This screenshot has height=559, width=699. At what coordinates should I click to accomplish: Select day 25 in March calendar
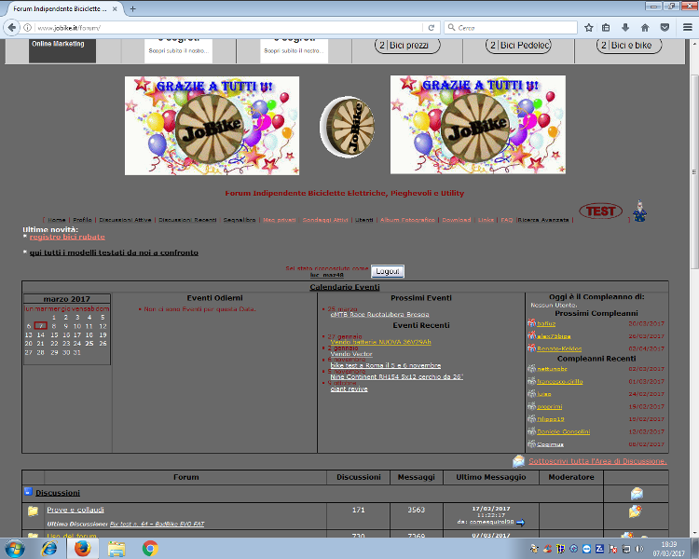(x=89, y=343)
